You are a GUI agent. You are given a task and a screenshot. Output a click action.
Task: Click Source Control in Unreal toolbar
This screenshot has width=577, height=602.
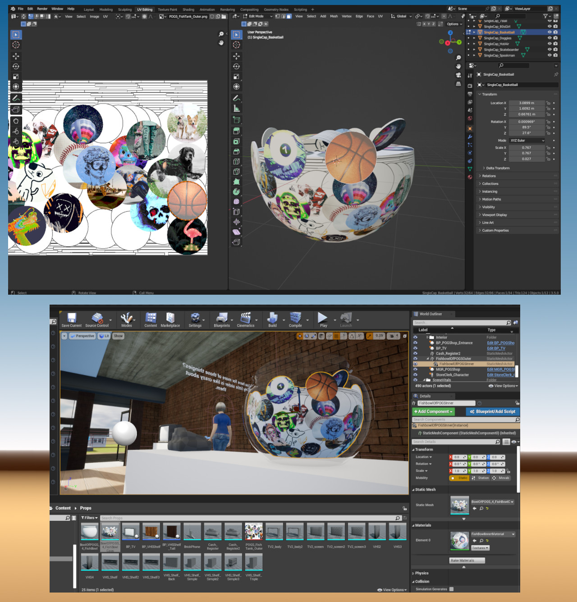coord(97,320)
